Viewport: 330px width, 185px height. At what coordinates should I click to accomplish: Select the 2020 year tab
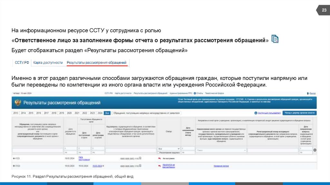[69, 113]
